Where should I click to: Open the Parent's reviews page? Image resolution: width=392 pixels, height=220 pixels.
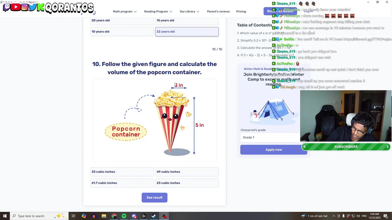[x=218, y=12]
